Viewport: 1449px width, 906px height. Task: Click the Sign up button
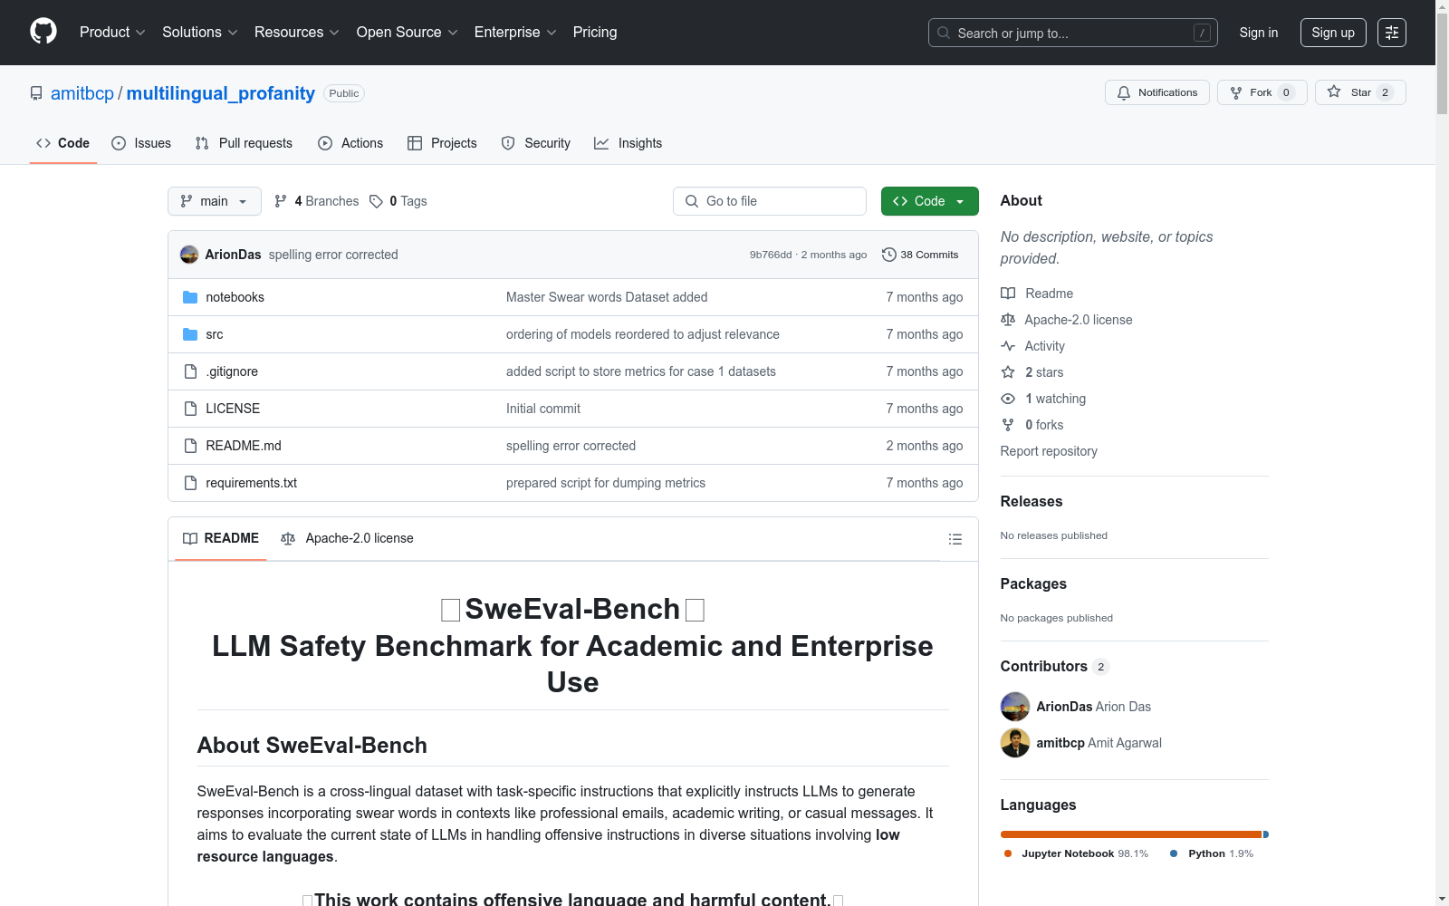point(1333,33)
